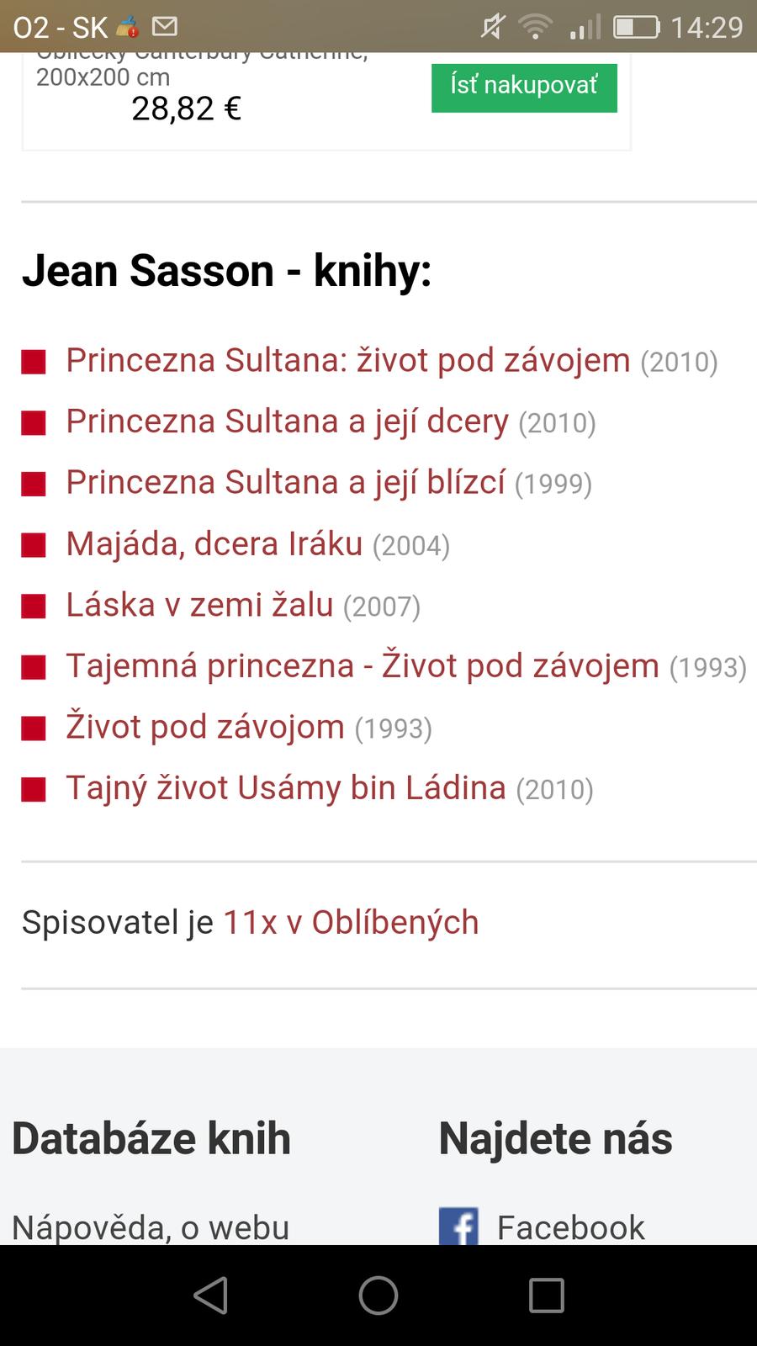Viewport: 757px width, 1346px height.
Task: Go to "Láska v zemi žalu" book
Action: 199,606
